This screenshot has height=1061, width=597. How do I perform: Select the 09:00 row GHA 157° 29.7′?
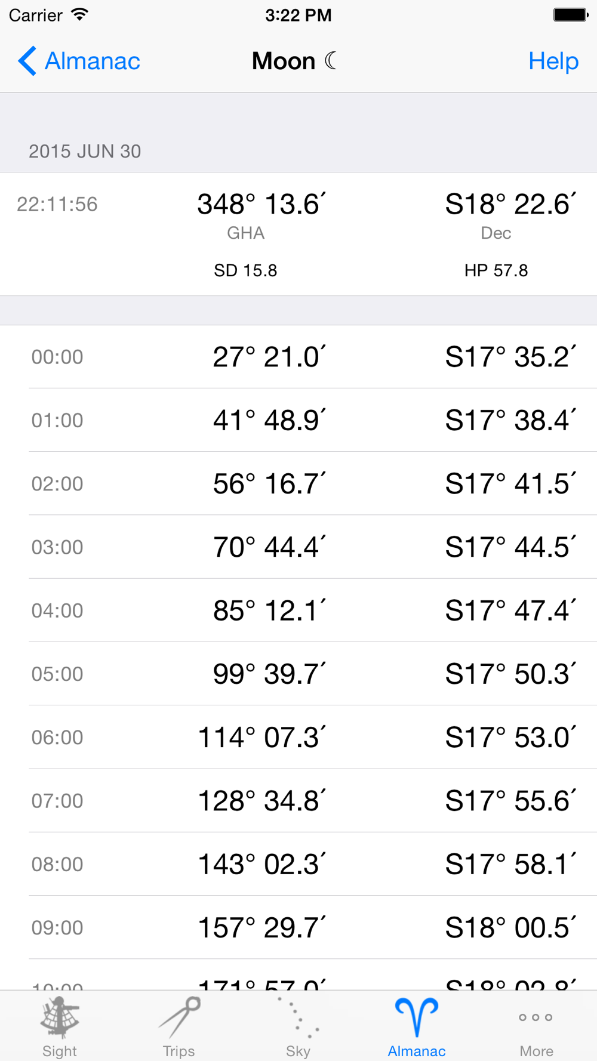point(298,927)
